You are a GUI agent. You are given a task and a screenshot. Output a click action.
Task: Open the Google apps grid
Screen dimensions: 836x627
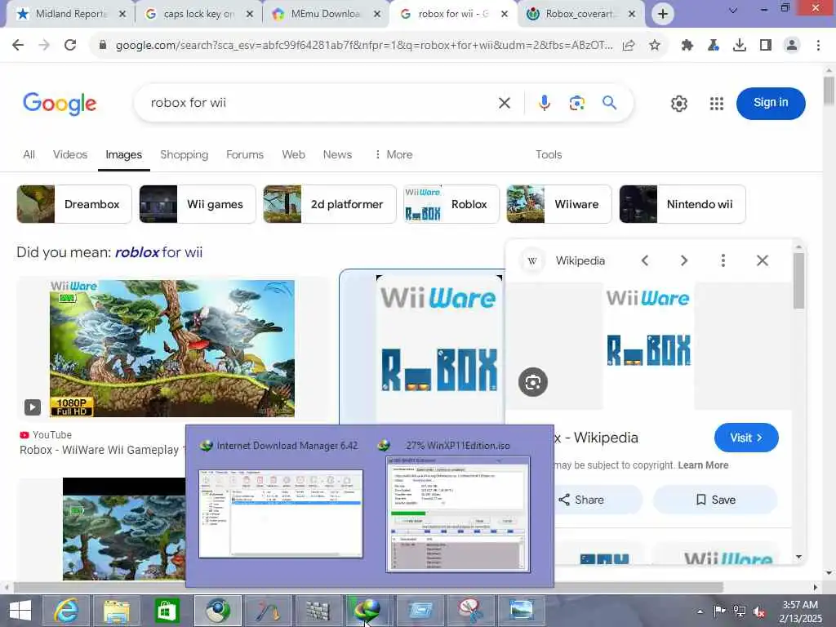717,104
